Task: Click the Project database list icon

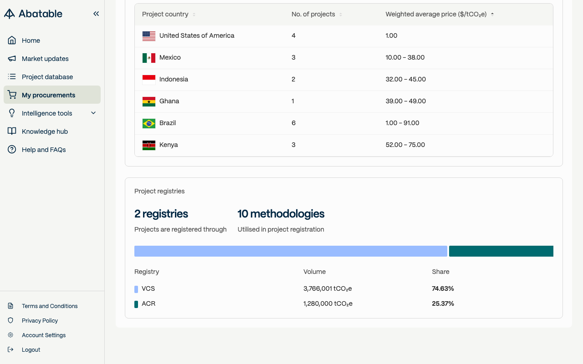Action: coord(12,77)
